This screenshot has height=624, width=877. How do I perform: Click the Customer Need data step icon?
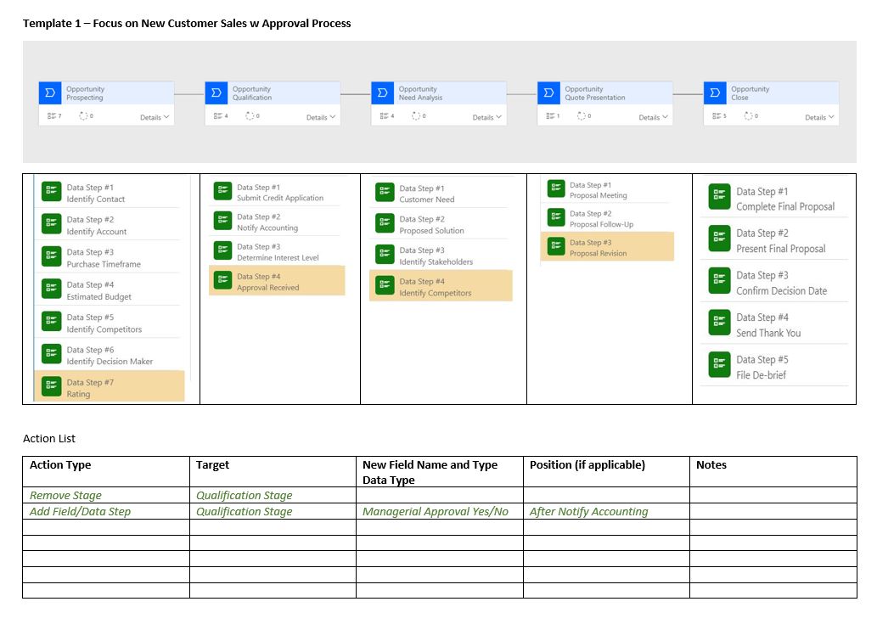click(386, 190)
